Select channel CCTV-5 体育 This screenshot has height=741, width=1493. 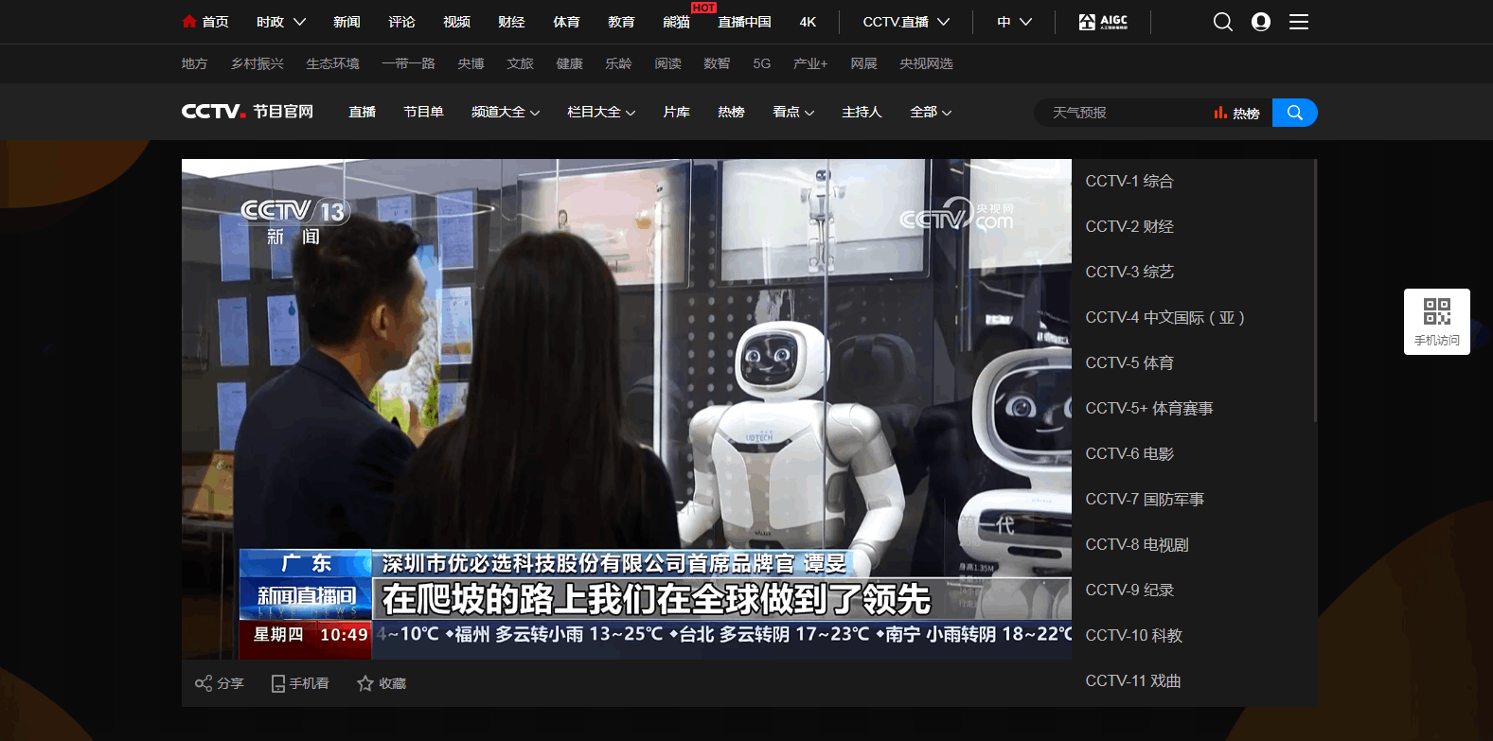(1129, 362)
